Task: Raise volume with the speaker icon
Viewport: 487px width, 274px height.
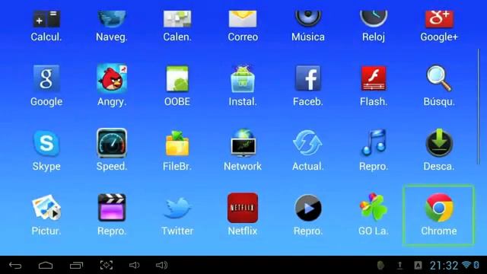Action: tap(162, 266)
